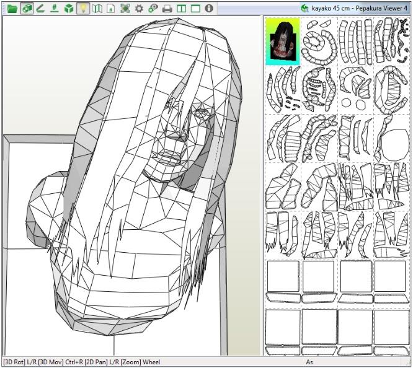Viewport: 413px width, 368px height.
Task: Click the solid green cube icon
Action: pos(69,9)
